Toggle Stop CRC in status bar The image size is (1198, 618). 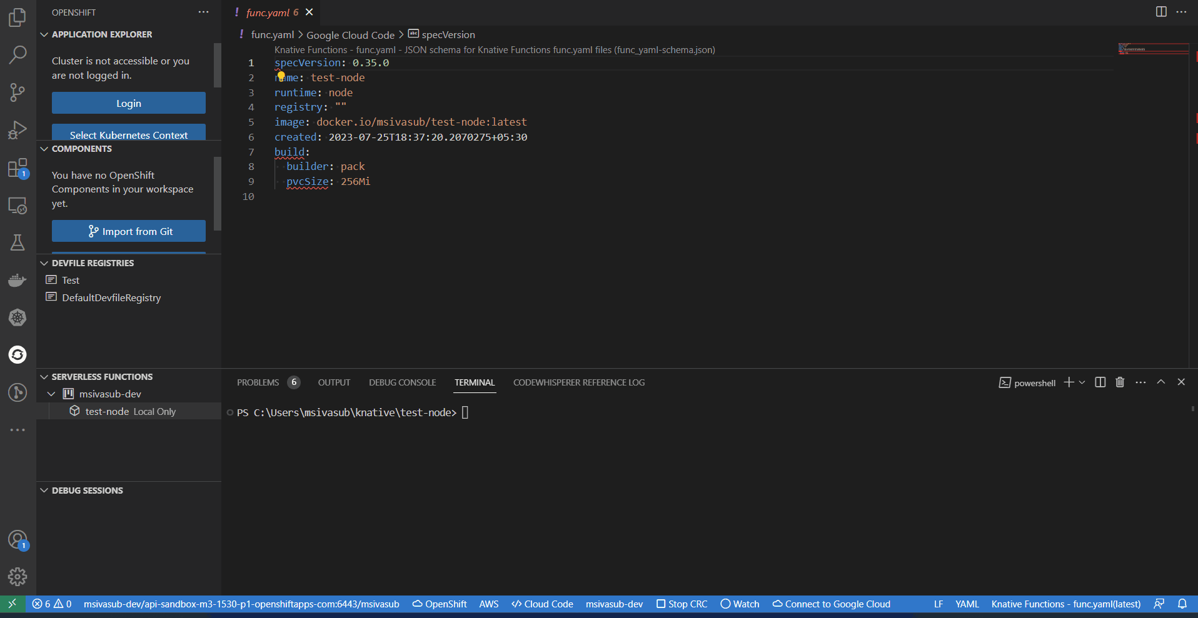tap(682, 604)
